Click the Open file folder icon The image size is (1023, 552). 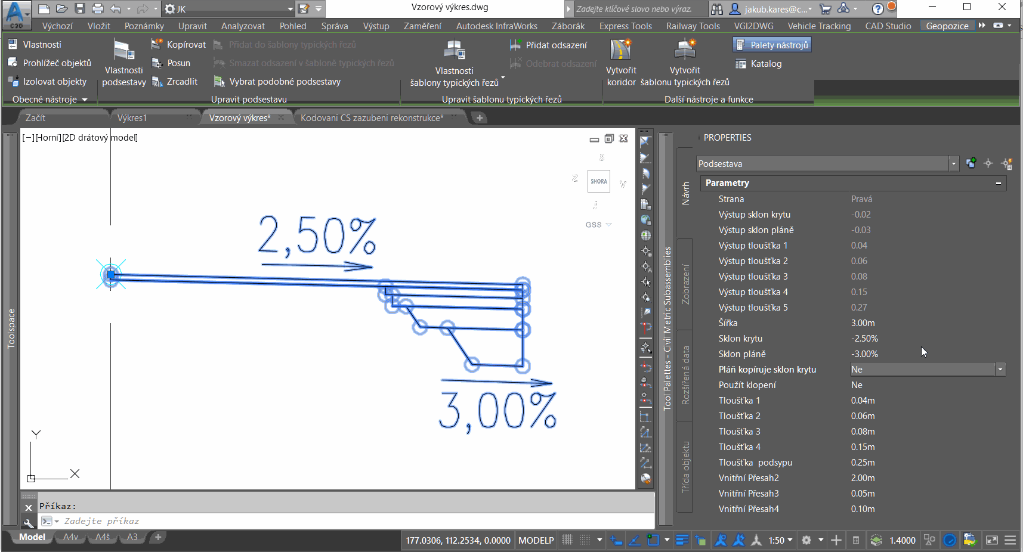click(x=62, y=9)
